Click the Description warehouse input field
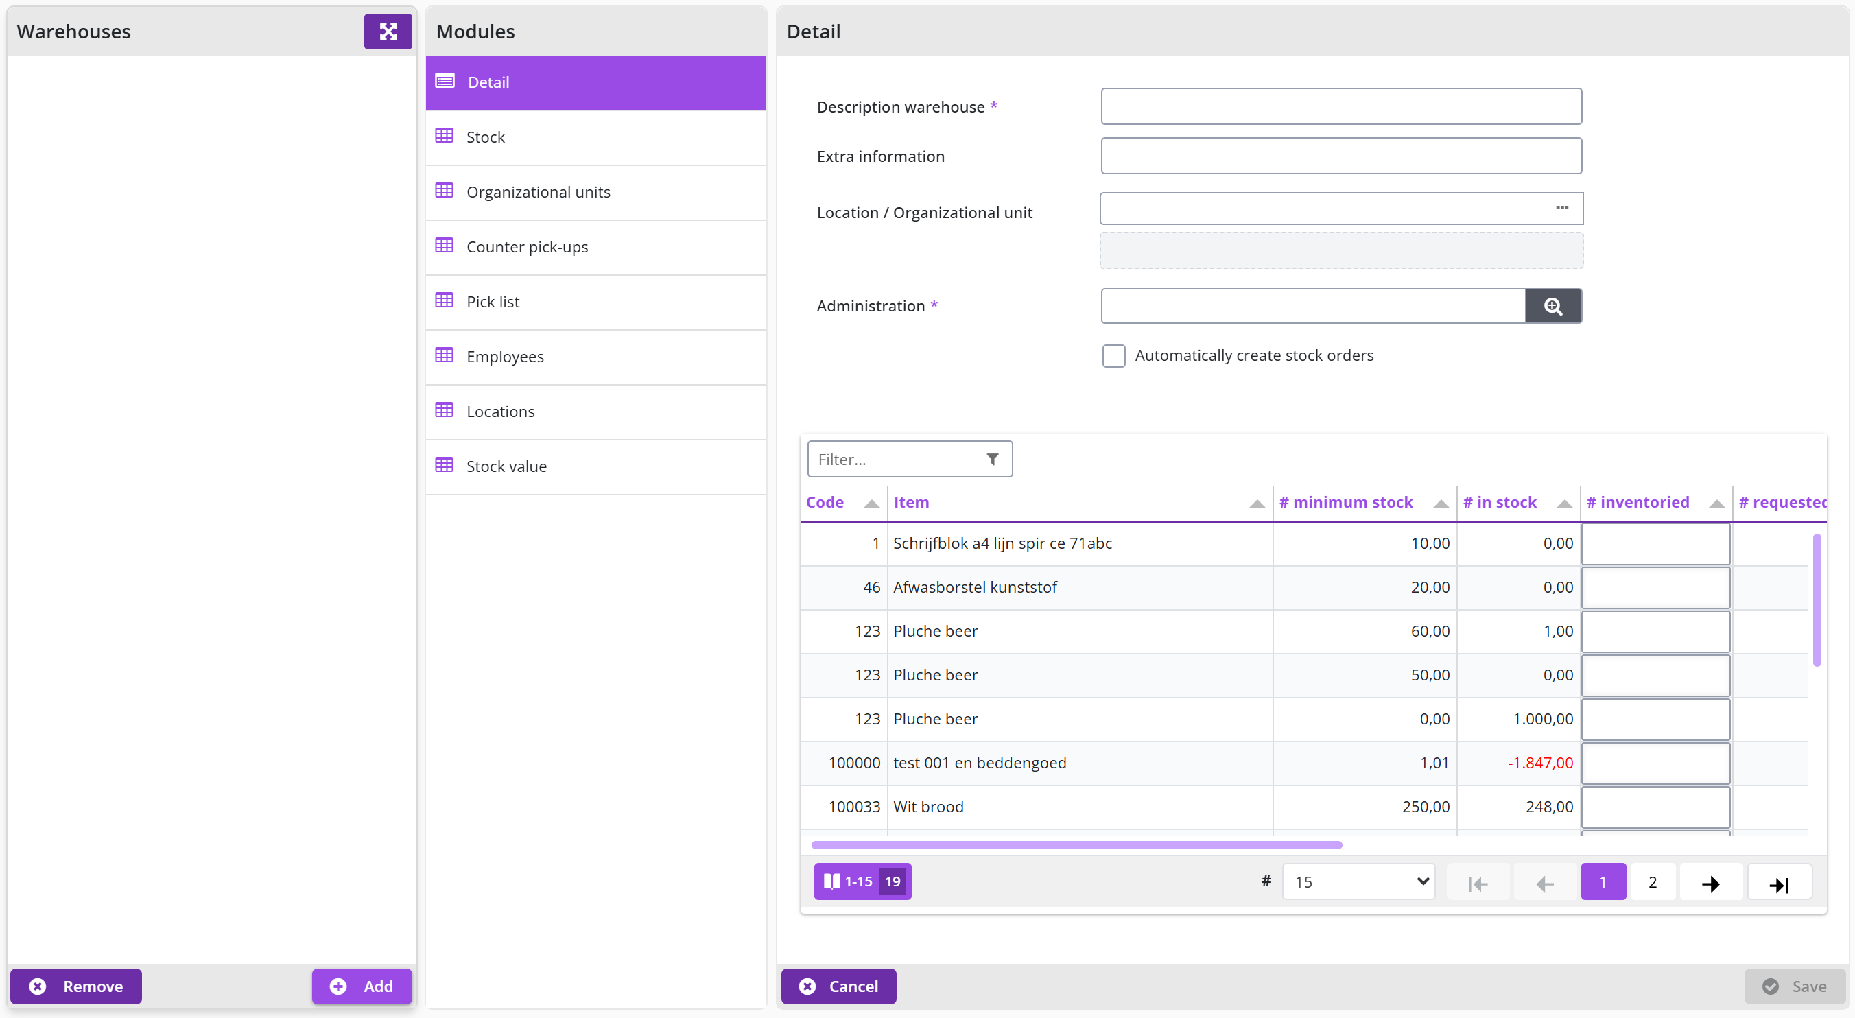This screenshot has width=1855, height=1018. pyautogui.click(x=1341, y=106)
